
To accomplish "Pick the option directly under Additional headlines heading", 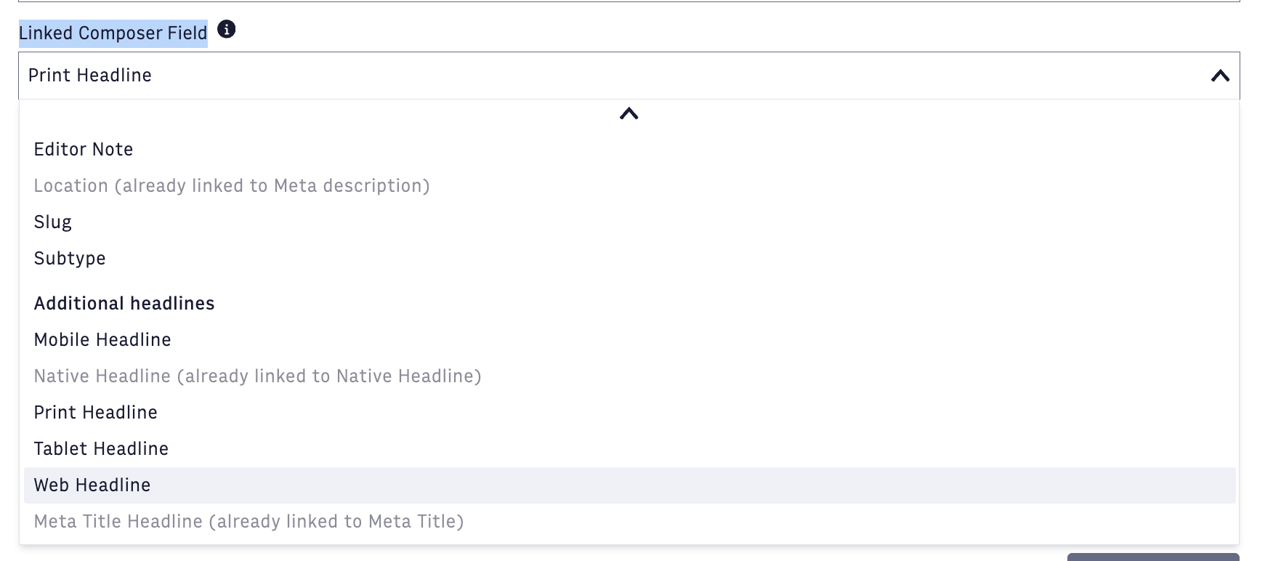I will coord(629,340).
